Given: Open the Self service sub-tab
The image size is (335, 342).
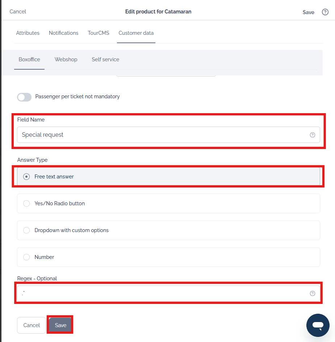Looking at the screenshot, I should [x=105, y=59].
